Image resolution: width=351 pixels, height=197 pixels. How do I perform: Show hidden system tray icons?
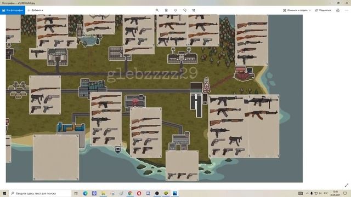pyautogui.click(x=307, y=193)
